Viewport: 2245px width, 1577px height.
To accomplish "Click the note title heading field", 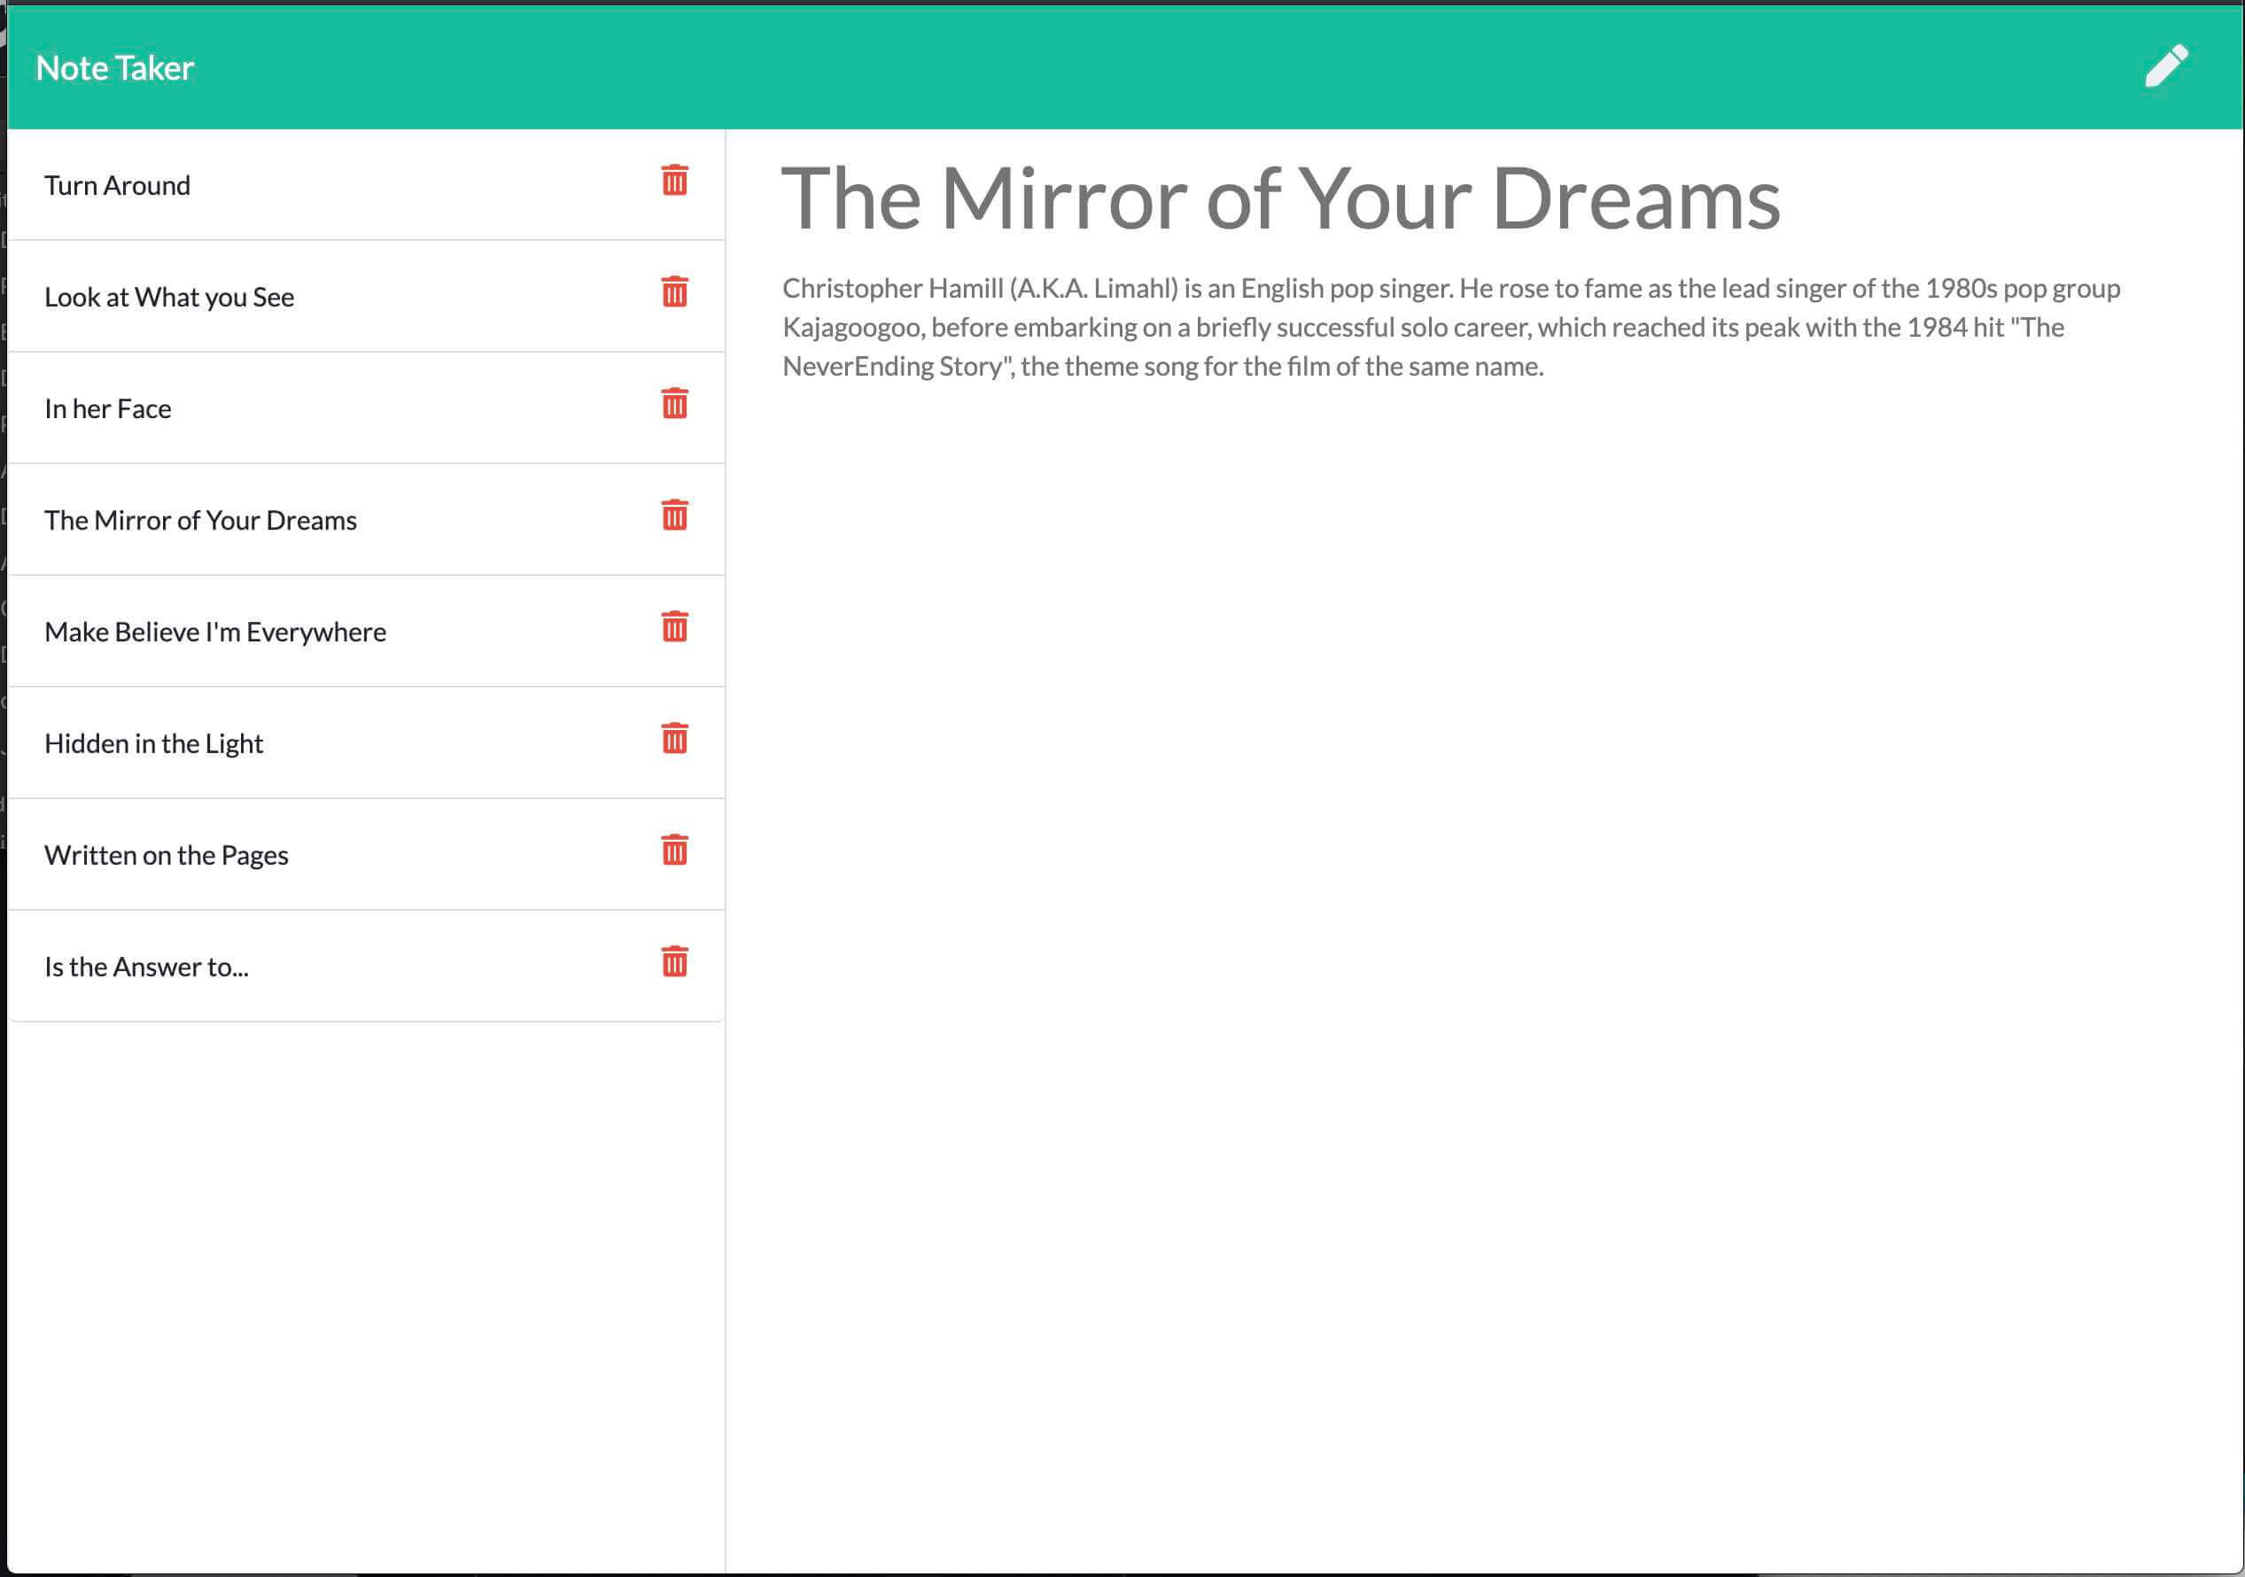I will tap(1281, 199).
